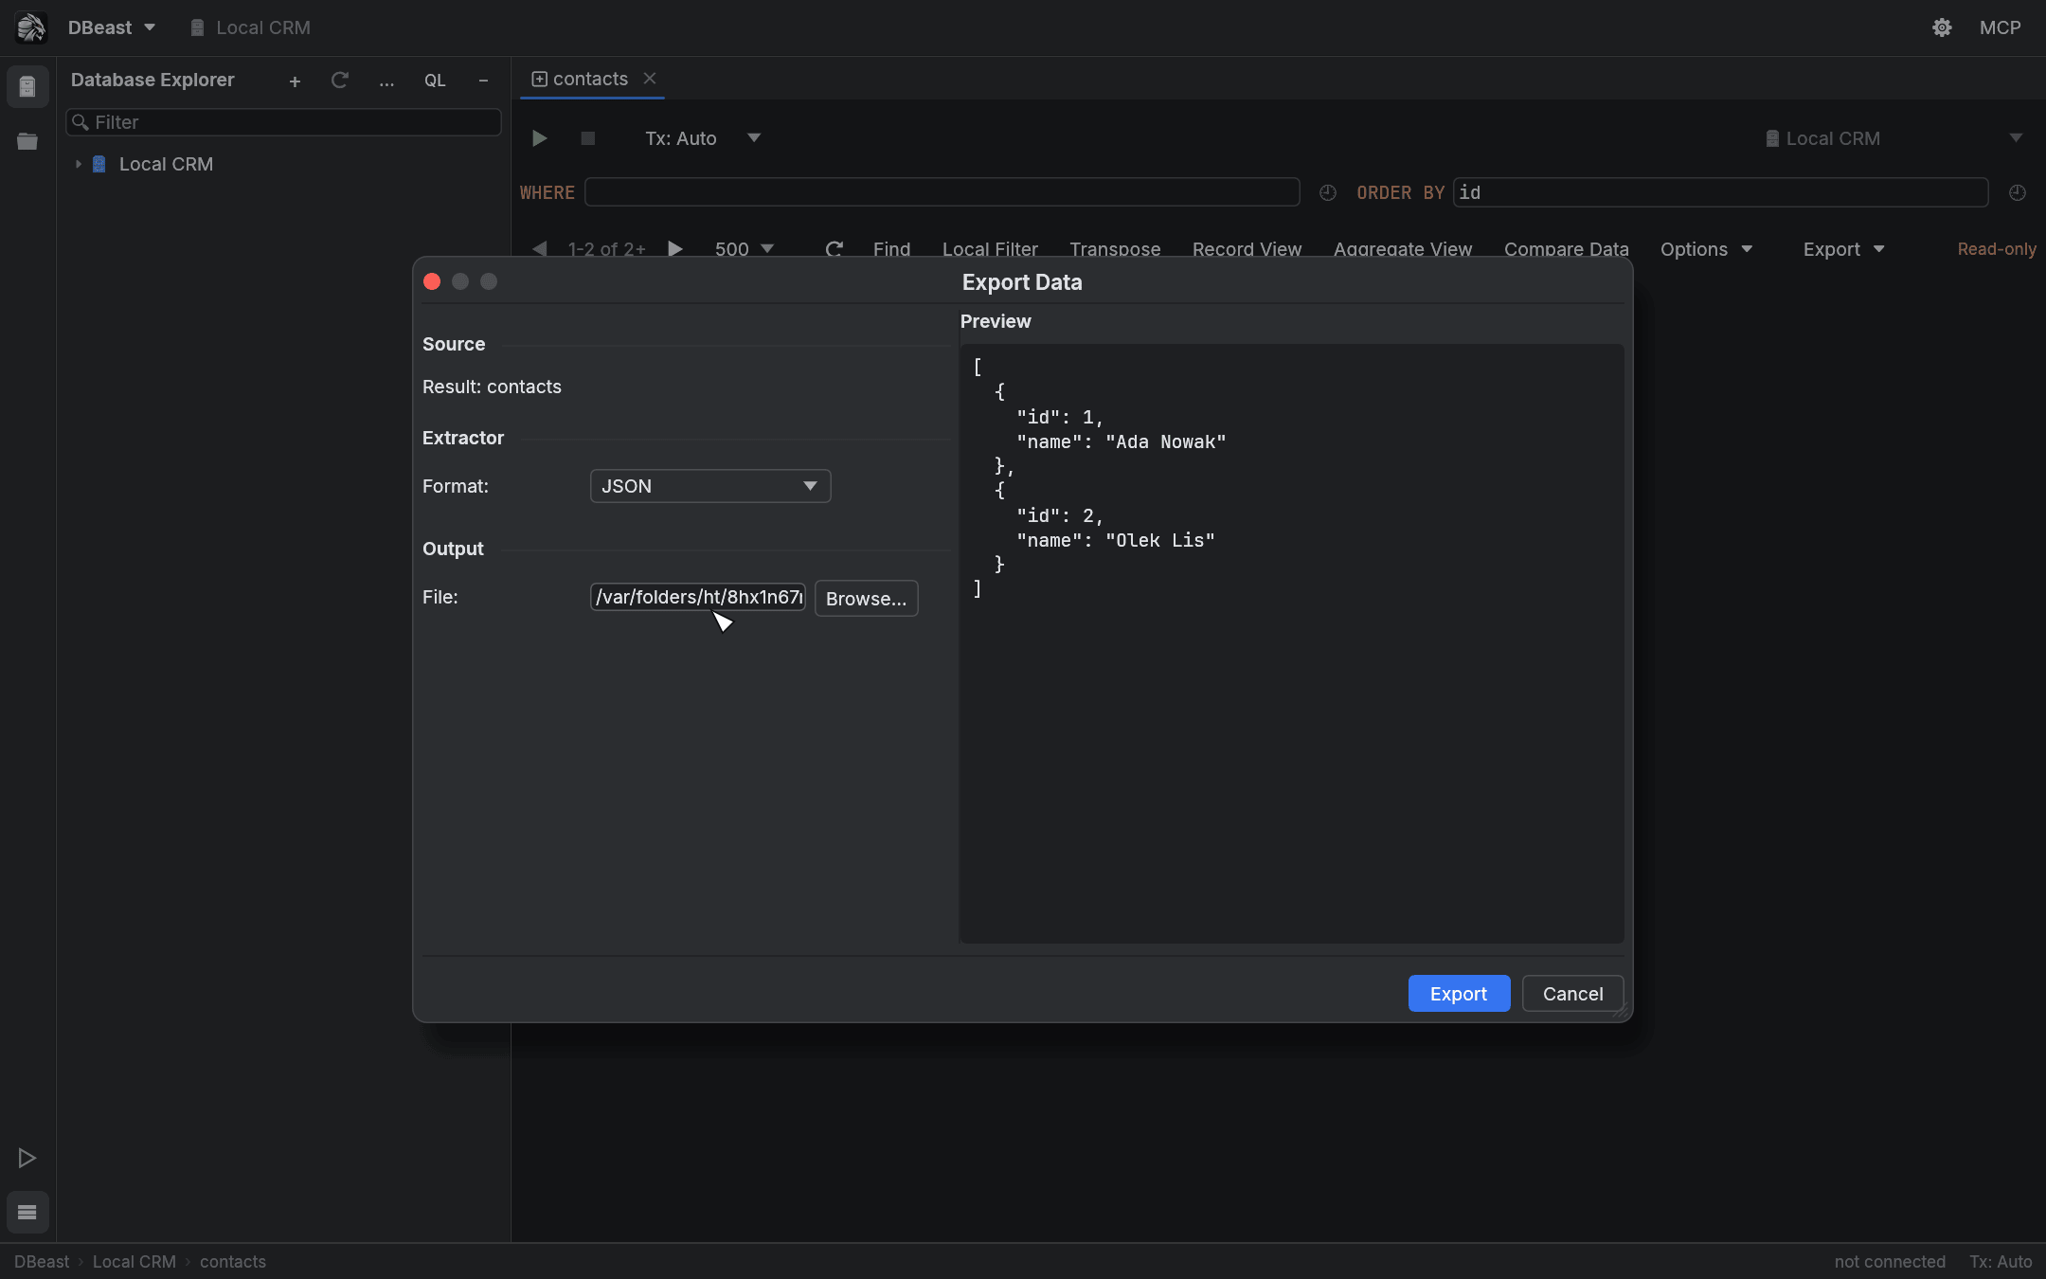Click the MCP button

click(x=2000, y=27)
